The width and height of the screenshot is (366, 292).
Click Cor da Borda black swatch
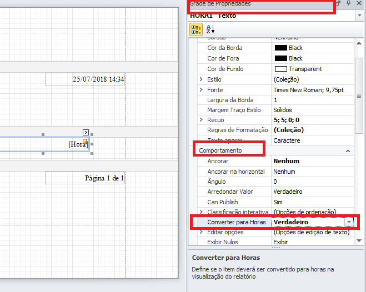281,48
